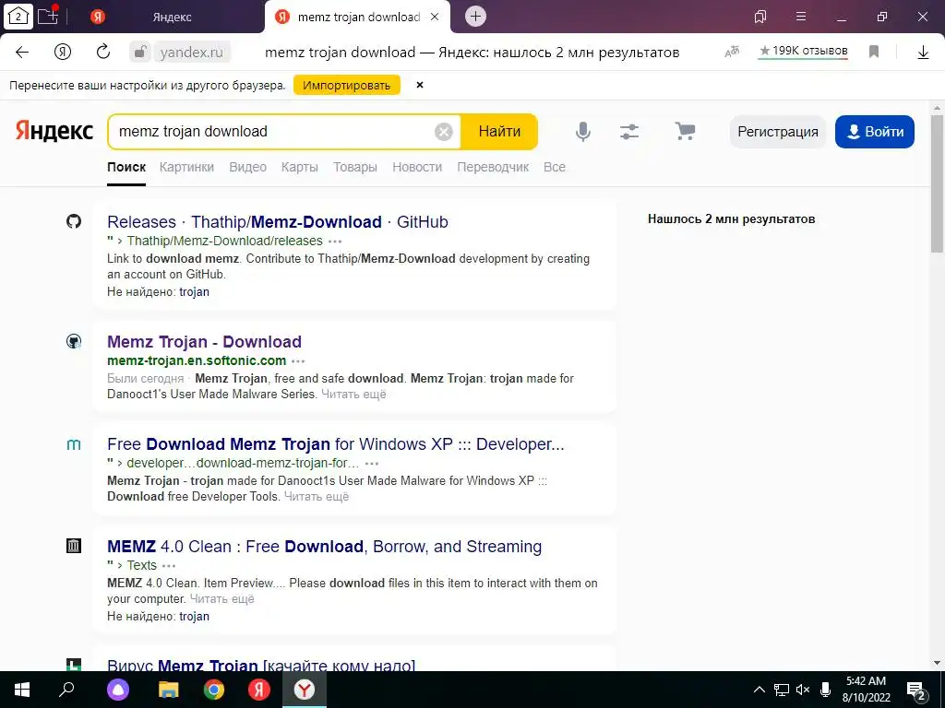Click the site security lock icon

tap(139, 52)
